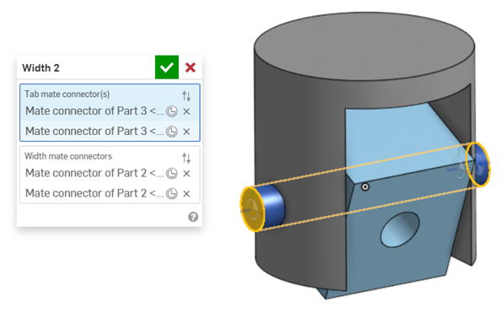Cancel the Width 2 dialog with red X
The image size is (501, 313).
tap(191, 67)
